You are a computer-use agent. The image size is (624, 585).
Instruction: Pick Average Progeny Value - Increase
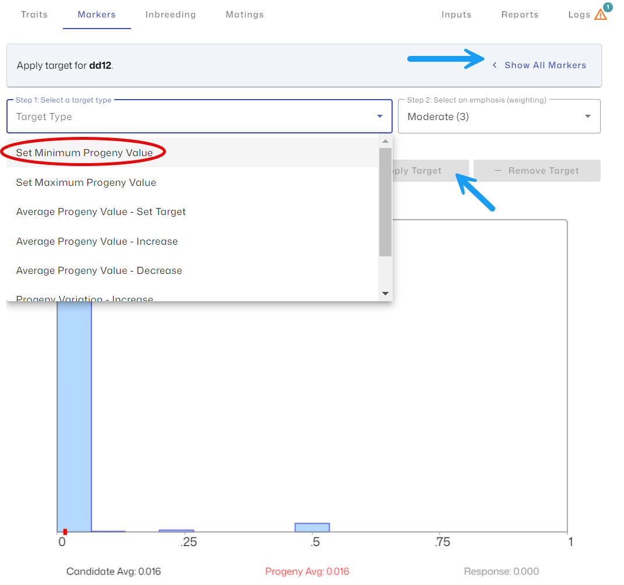97,241
